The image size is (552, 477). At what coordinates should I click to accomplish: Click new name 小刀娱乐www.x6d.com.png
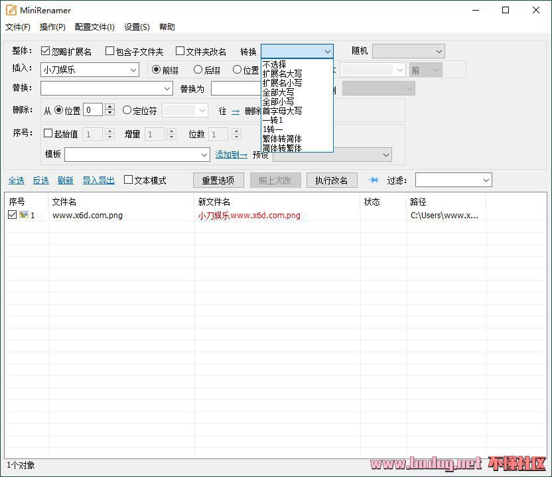pyautogui.click(x=249, y=215)
